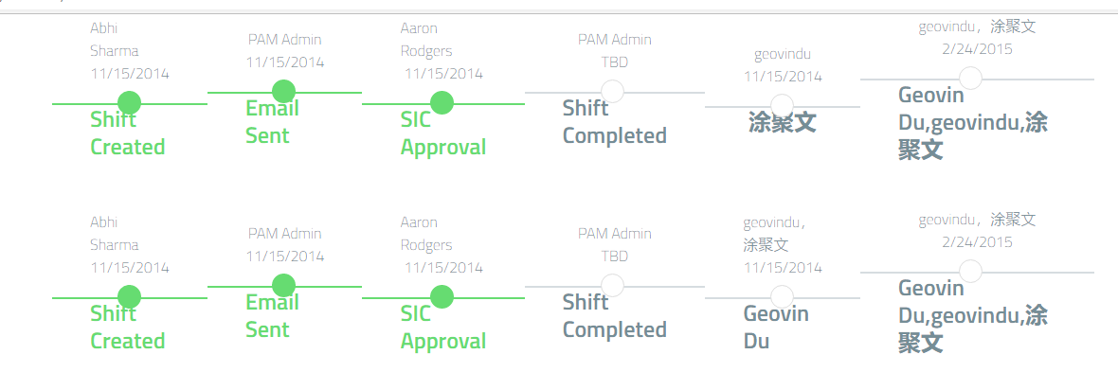
Task: Click the Shift Created marker in top row
Action: (x=130, y=102)
